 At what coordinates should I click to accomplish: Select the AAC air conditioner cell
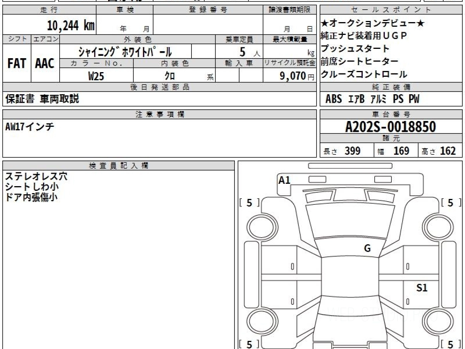pos(45,64)
